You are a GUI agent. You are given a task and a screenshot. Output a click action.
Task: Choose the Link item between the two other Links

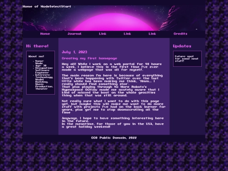coord(127,34)
